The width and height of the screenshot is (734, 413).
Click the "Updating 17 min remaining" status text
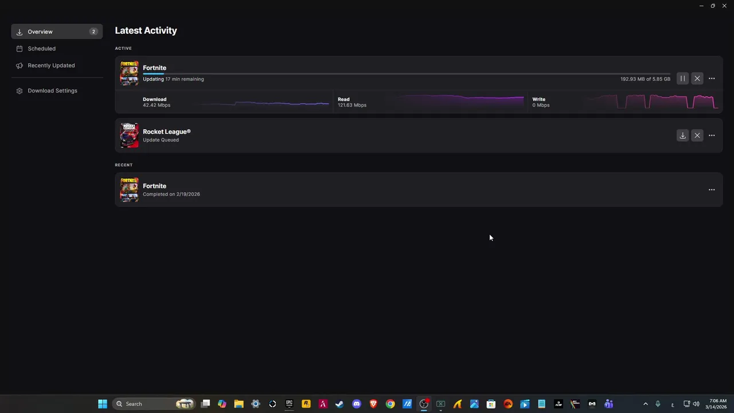coord(173,79)
